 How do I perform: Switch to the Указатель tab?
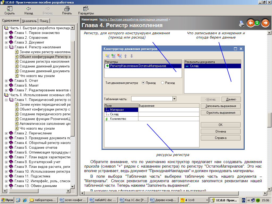coord(29,21)
